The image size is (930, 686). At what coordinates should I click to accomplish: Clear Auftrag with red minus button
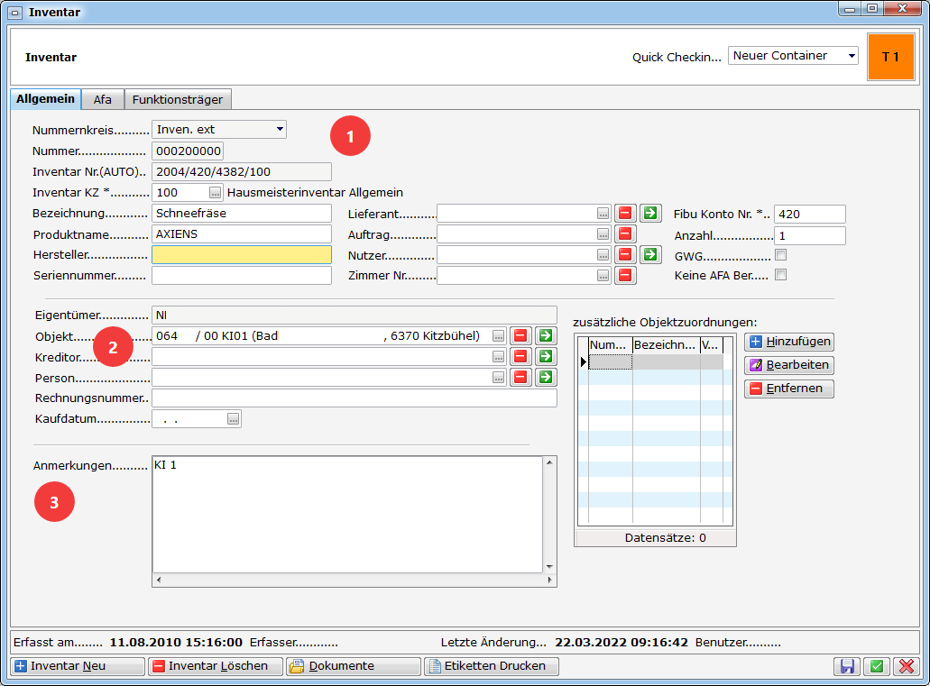[625, 233]
